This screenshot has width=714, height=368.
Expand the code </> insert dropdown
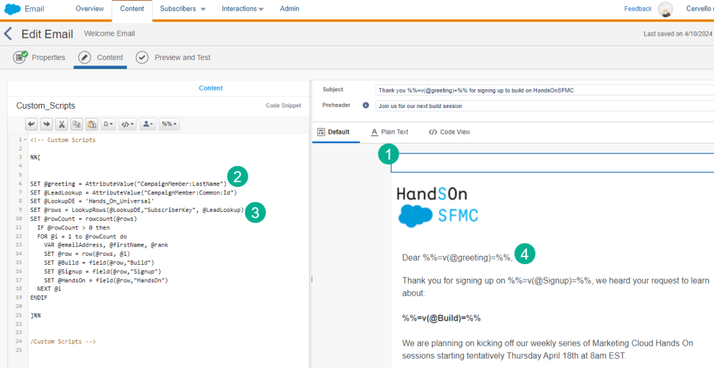pos(128,124)
